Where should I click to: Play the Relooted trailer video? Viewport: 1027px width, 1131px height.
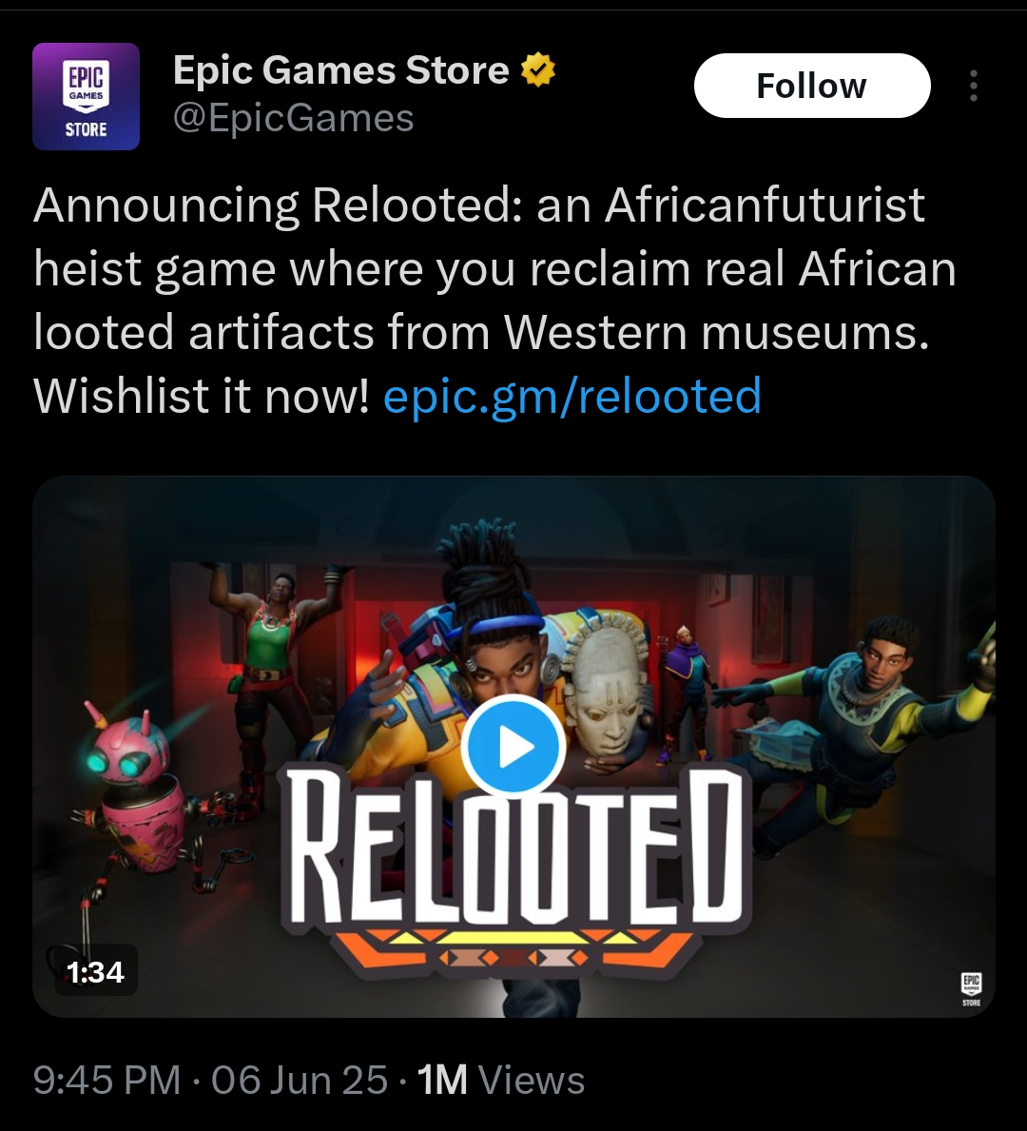(513, 746)
